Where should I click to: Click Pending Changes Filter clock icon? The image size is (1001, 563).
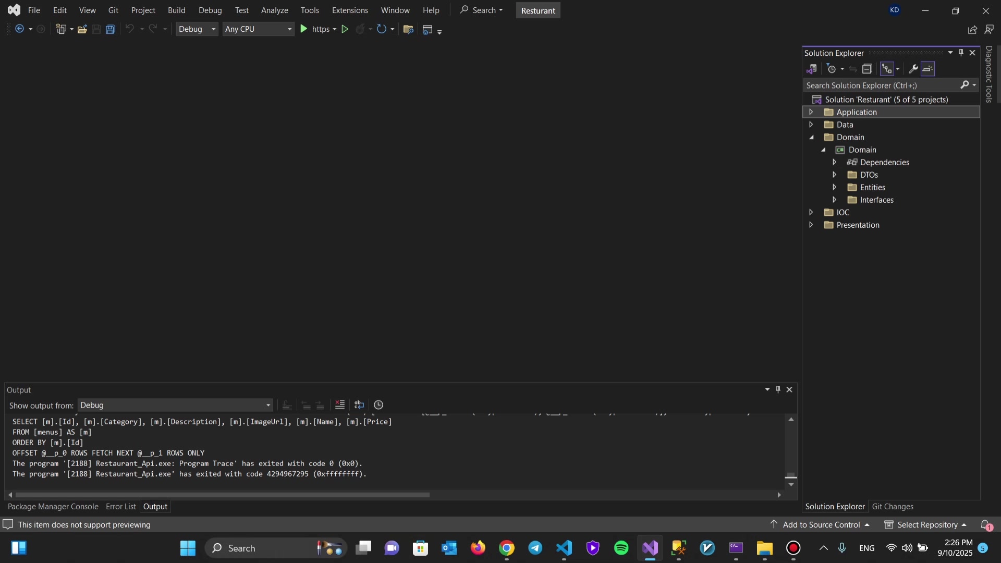[x=832, y=69]
